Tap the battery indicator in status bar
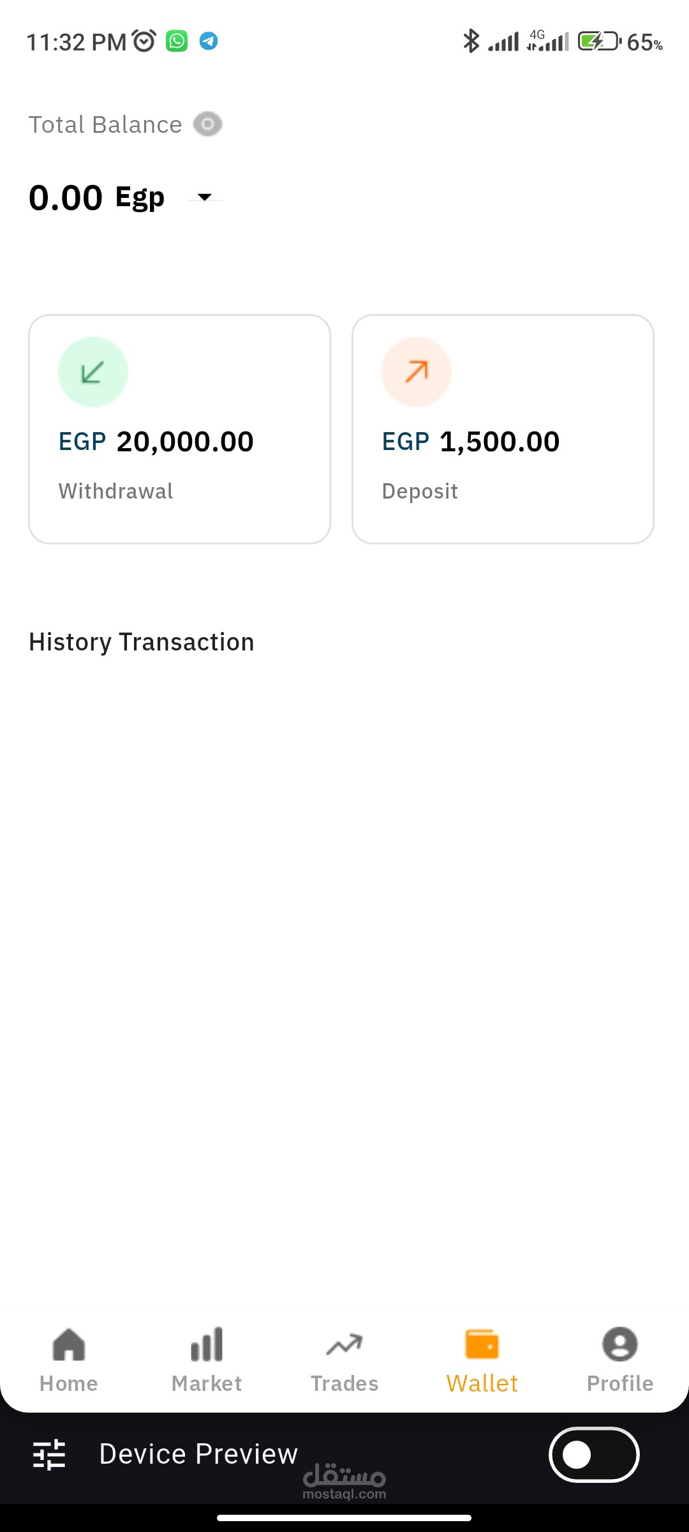Viewport: 689px width, 1532px height. [x=598, y=41]
